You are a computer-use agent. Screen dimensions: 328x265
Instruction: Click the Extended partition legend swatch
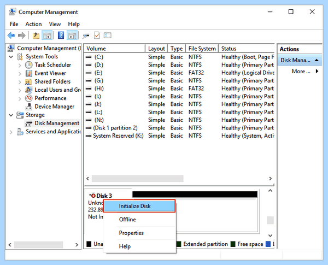tap(179, 244)
